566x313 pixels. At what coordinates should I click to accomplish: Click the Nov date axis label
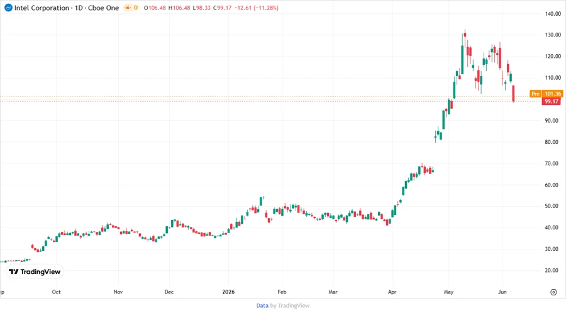pos(118,292)
